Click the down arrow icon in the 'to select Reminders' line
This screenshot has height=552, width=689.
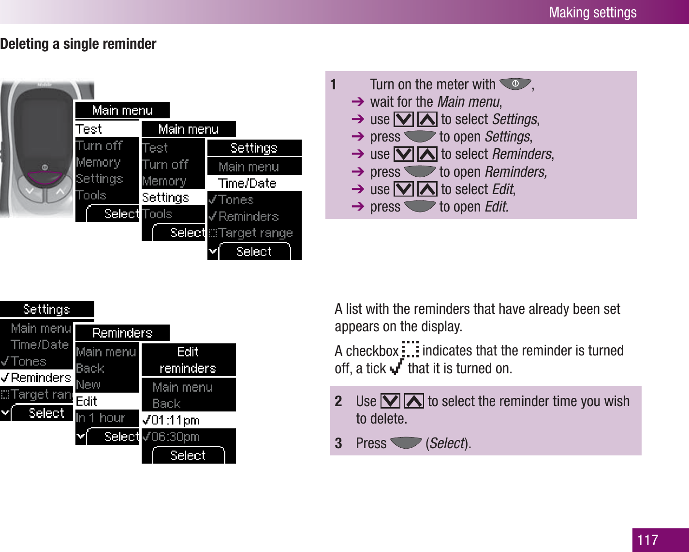(404, 154)
